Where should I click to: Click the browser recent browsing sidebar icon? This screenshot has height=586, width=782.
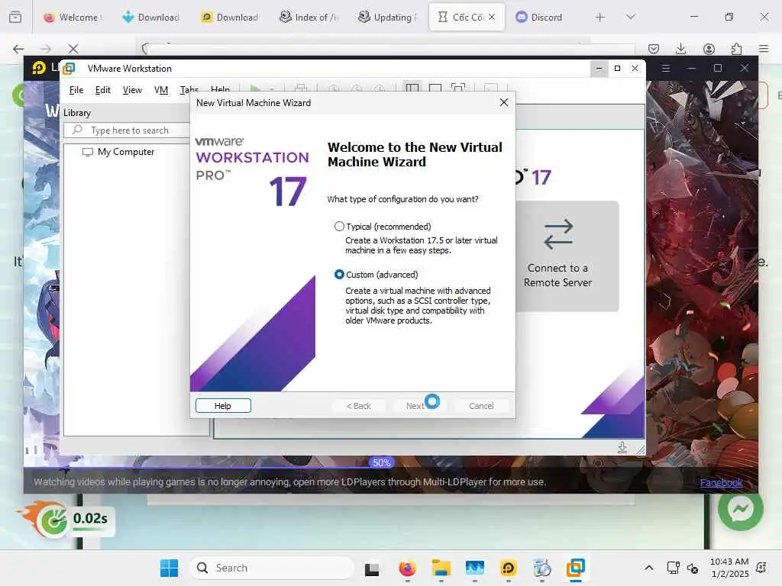[15, 18]
